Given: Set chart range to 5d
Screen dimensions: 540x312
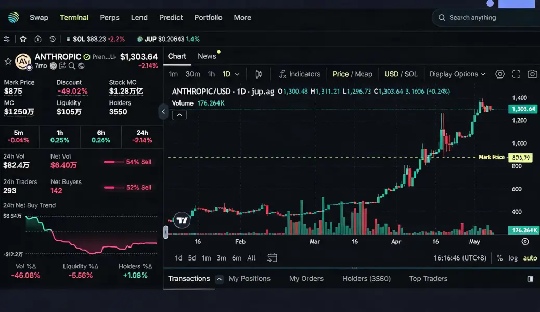Looking at the screenshot, I should [x=192, y=258].
